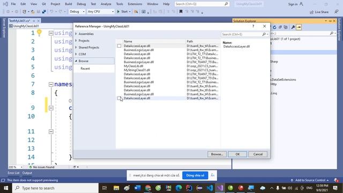The image size is (343, 193).
Task: Click Cancel in Reference Manager
Action: [258, 154]
